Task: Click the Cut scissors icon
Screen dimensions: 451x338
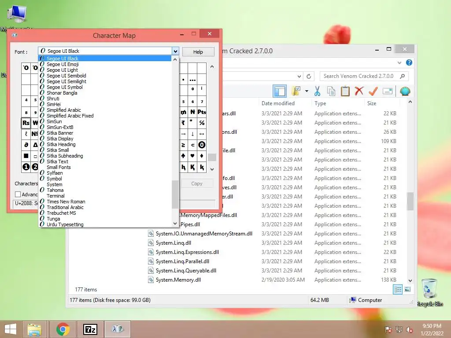Action: [x=317, y=91]
